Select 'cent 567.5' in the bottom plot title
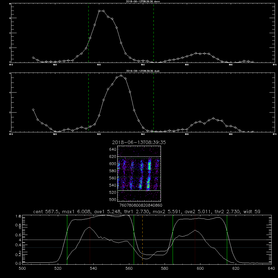 [46, 212]
